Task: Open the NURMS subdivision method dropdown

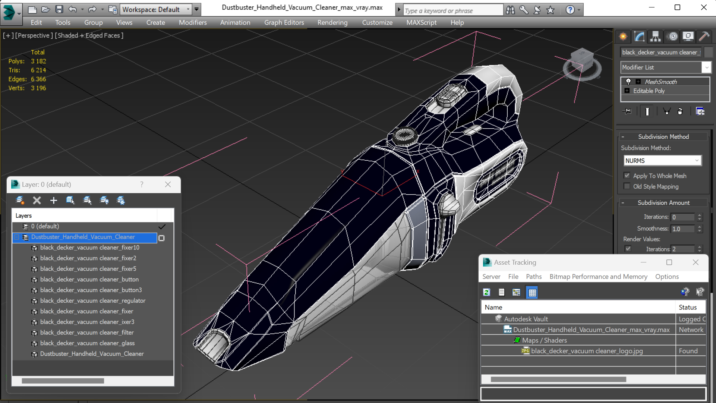Action: [662, 161]
